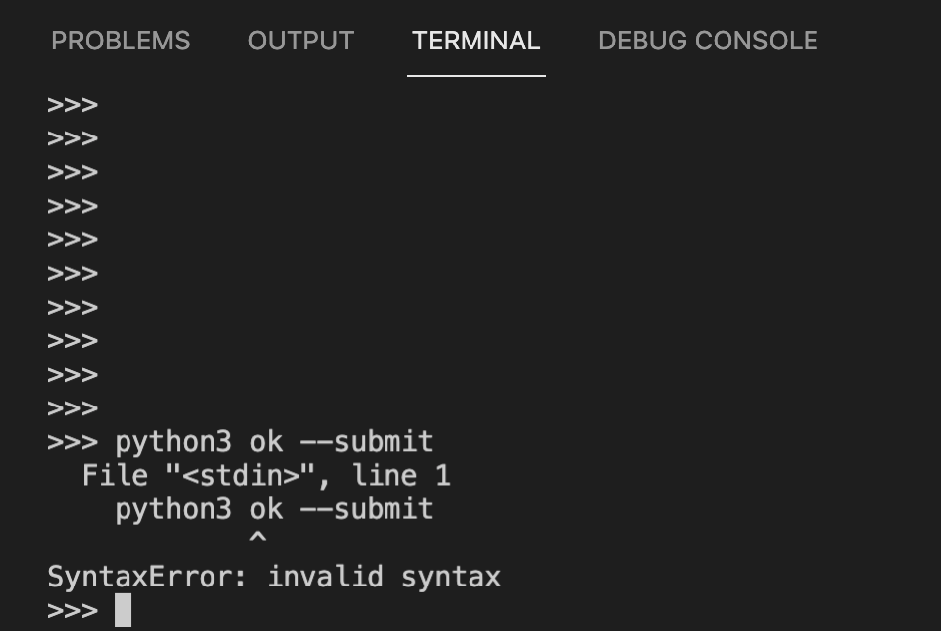The height and width of the screenshot is (631, 941).
Task: Click the bottom >>> prompt line
Action: tap(71, 609)
